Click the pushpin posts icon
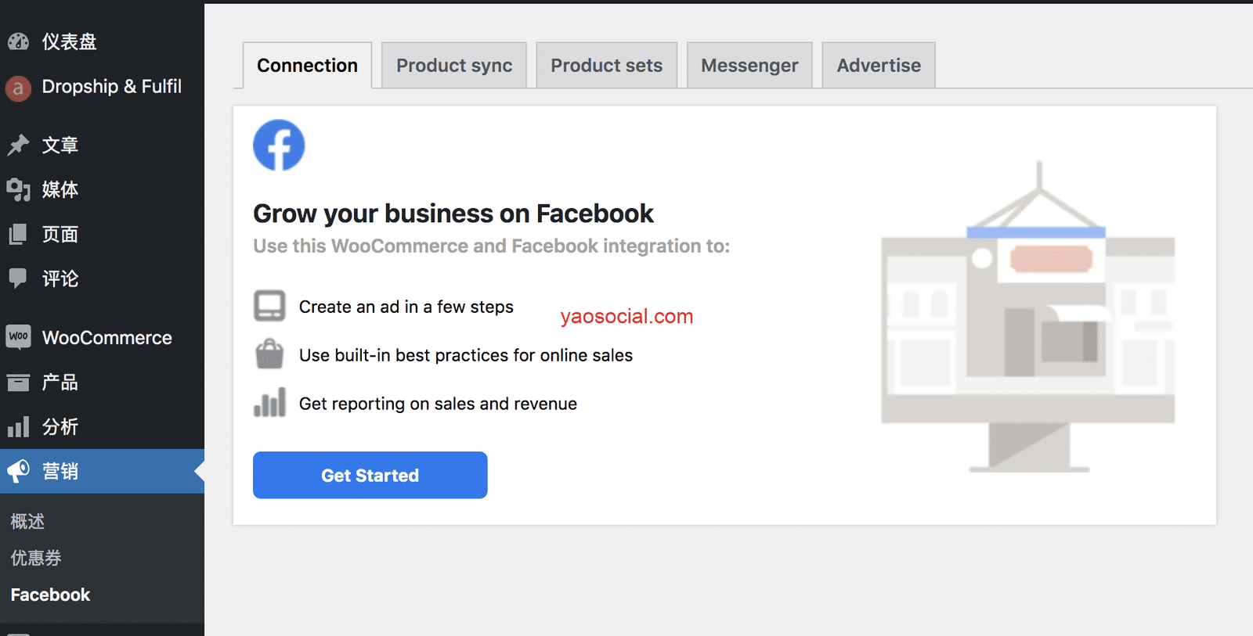This screenshot has width=1253, height=636. [18, 145]
